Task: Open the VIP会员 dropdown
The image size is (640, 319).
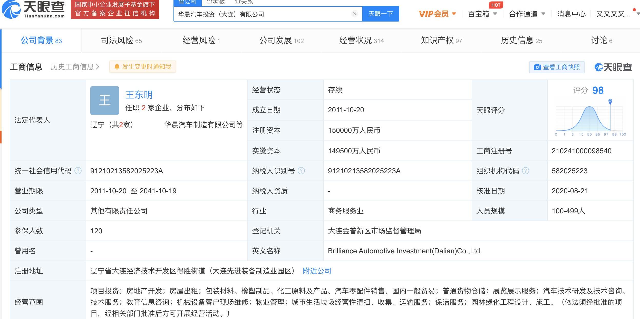Action: (437, 14)
